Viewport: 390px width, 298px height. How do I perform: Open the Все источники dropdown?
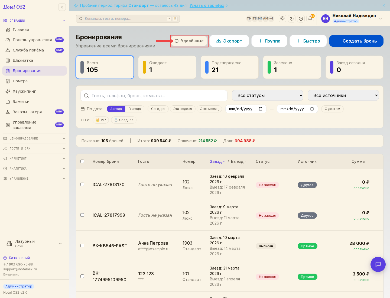[x=343, y=95]
